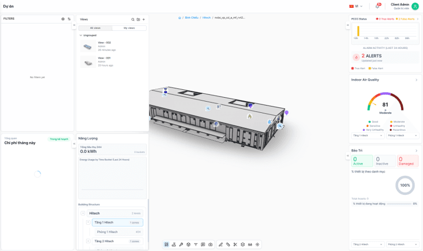
Task: Click the new view folder icon in Views panel
Action: [x=138, y=20]
